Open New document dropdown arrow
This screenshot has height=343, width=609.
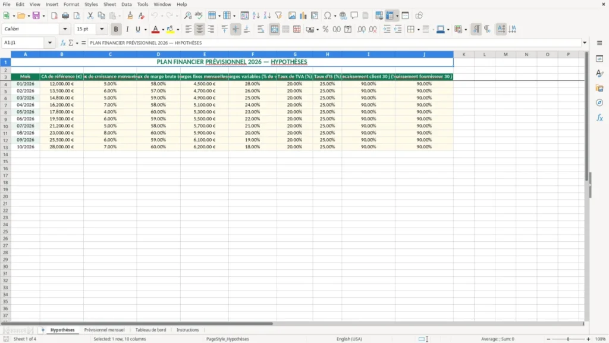click(x=14, y=16)
